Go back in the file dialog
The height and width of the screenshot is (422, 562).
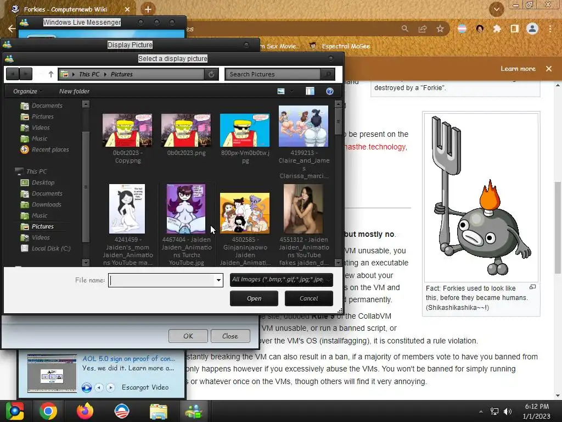click(13, 74)
